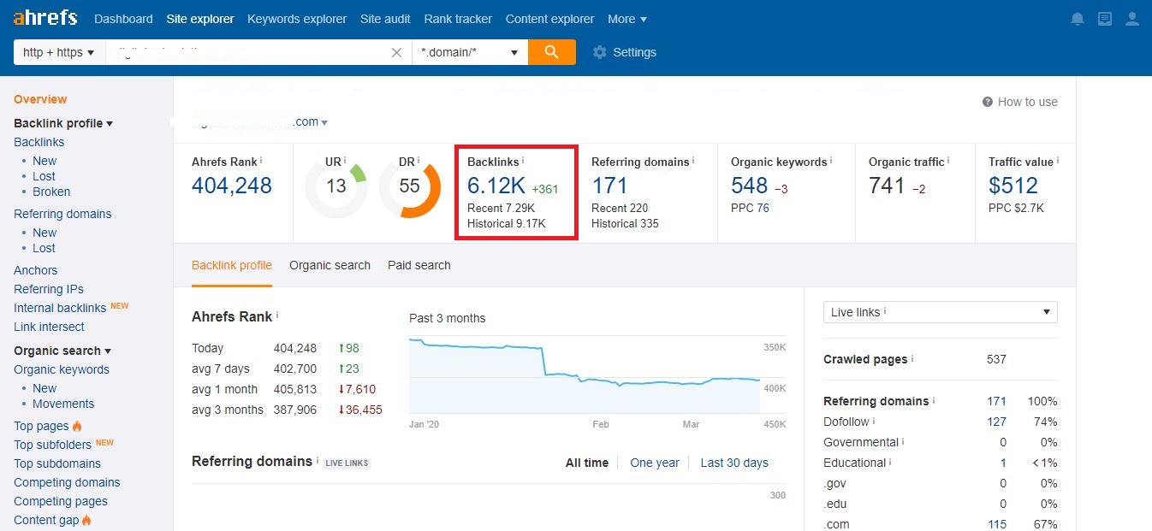
Task: Open Top subfolders in sidebar
Action: [53, 445]
